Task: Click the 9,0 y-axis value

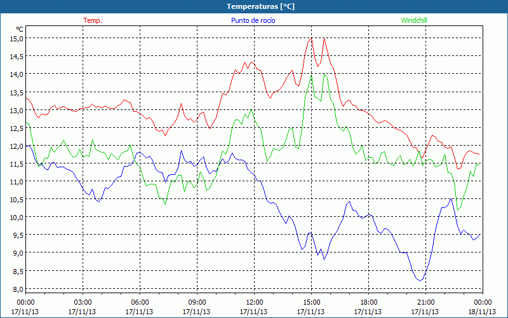Action: [19, 253]
